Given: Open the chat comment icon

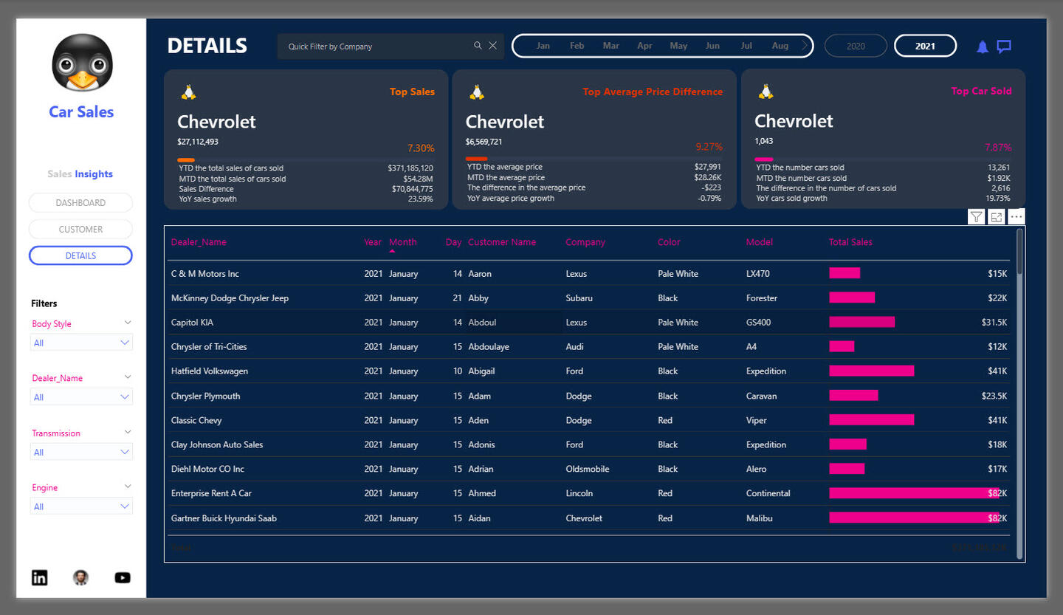Looking at the screenshot, I should tap(1004, 47).
